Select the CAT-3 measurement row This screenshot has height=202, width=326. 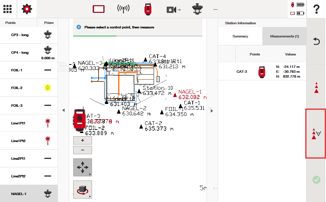pyautogui.click(x=262, y=72)
